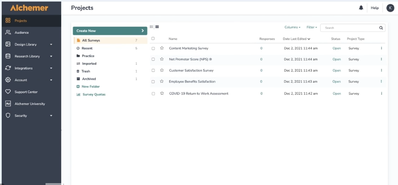This screenshot has width=398, height=185.
Task: Open the user avatar K
Action: tap(390, 8)
